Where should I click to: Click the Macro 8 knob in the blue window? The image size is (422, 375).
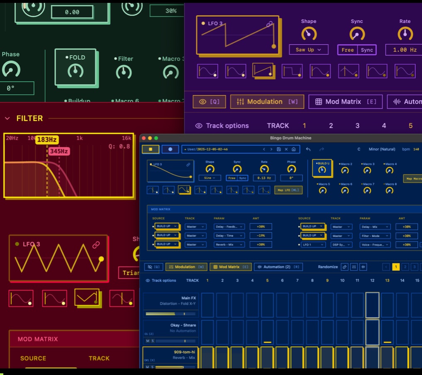(x=390, y=191)
